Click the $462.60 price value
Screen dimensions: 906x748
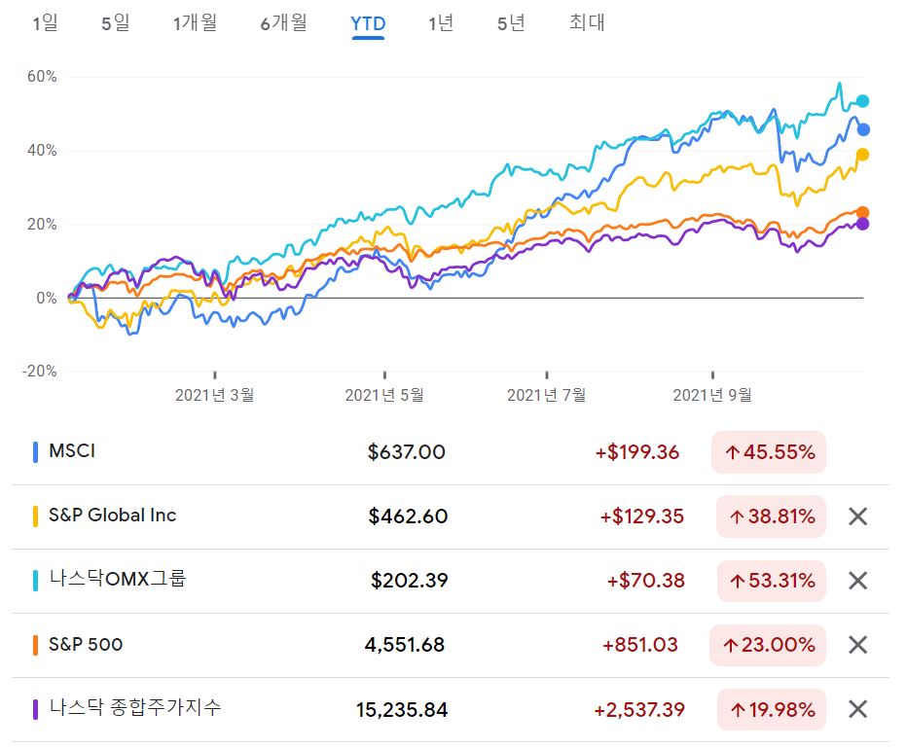[x=408, y=516]
